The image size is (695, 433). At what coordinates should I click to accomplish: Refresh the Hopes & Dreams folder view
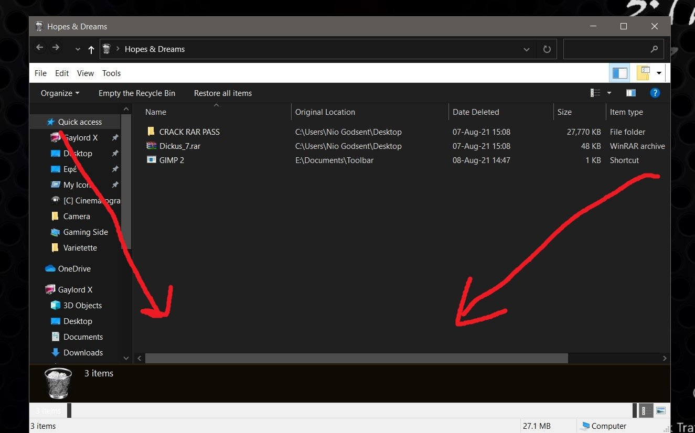[547, 49]
